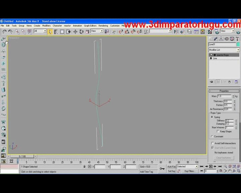Screen dimensions: 241x193
Task: Open the Curve Editor icon
Action: (x=196, y=32)
